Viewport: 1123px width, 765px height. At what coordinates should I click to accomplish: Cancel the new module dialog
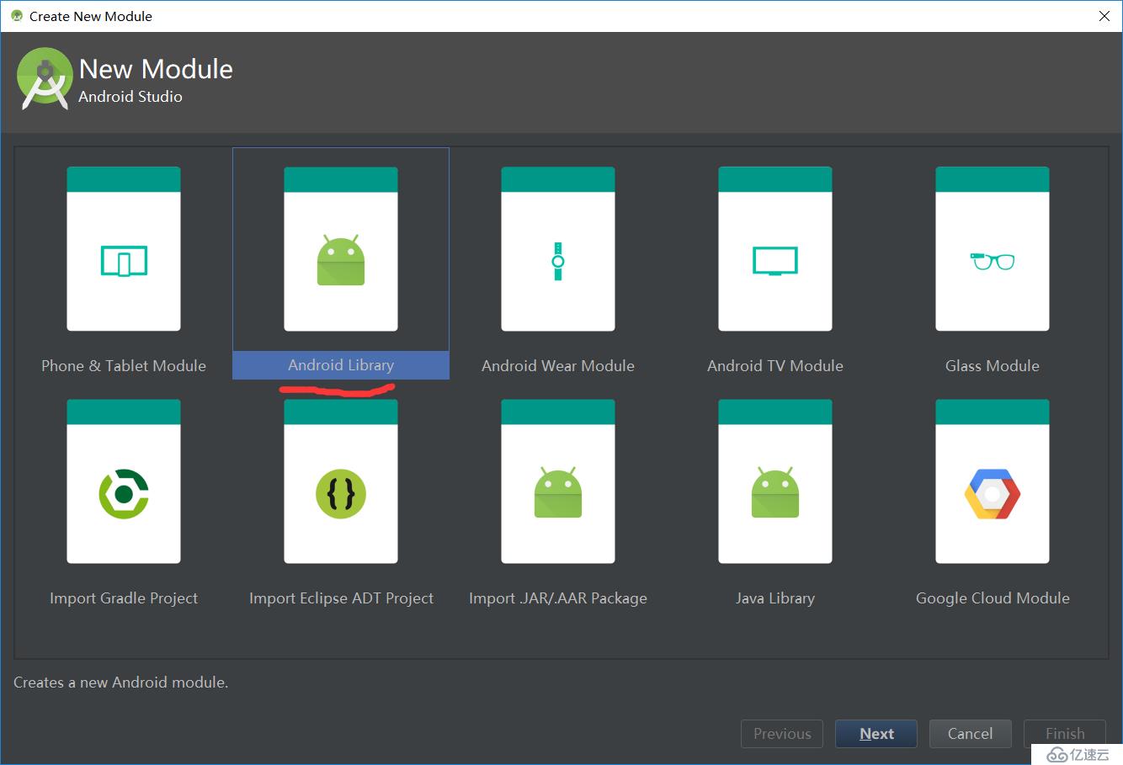pos(971,734)
